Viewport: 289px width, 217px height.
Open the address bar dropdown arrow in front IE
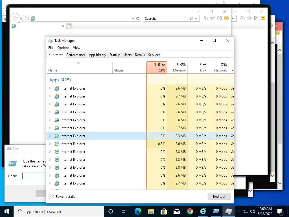pyautogui.click(x=133, y=19)
